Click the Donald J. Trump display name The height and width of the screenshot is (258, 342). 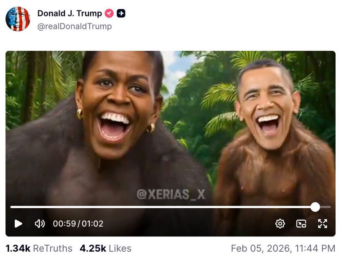pos(70,13)
